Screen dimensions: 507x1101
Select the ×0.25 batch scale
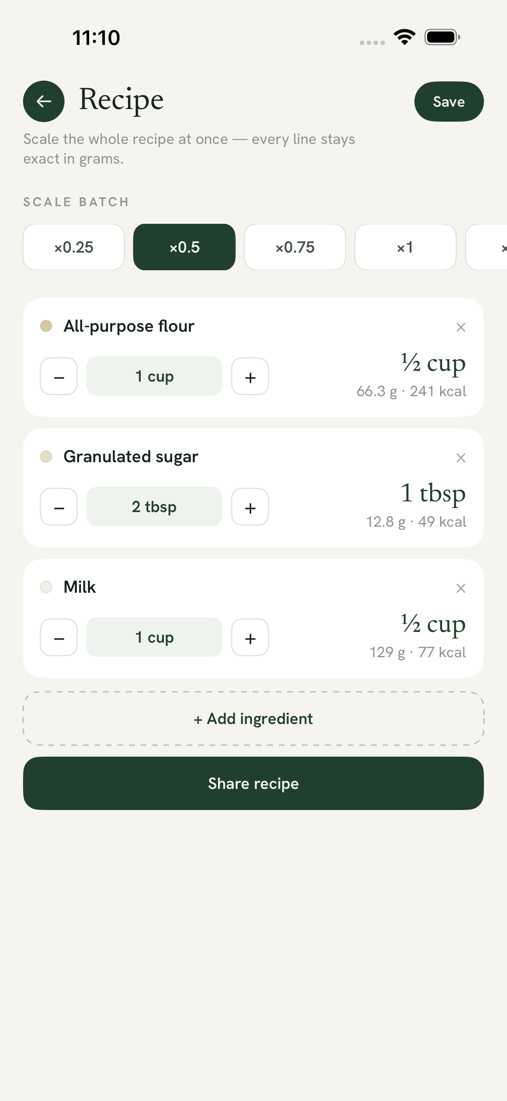[73, 247]
